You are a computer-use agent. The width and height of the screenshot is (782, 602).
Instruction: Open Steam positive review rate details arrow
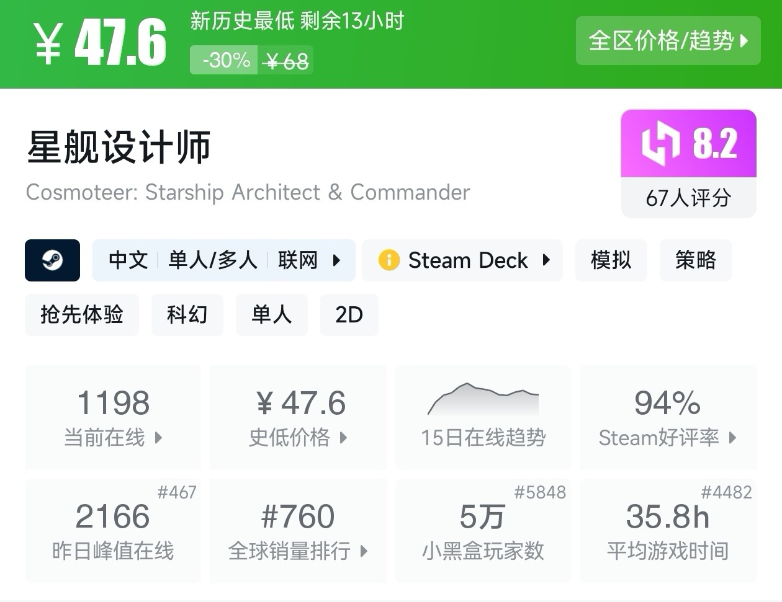coord(732,438)
